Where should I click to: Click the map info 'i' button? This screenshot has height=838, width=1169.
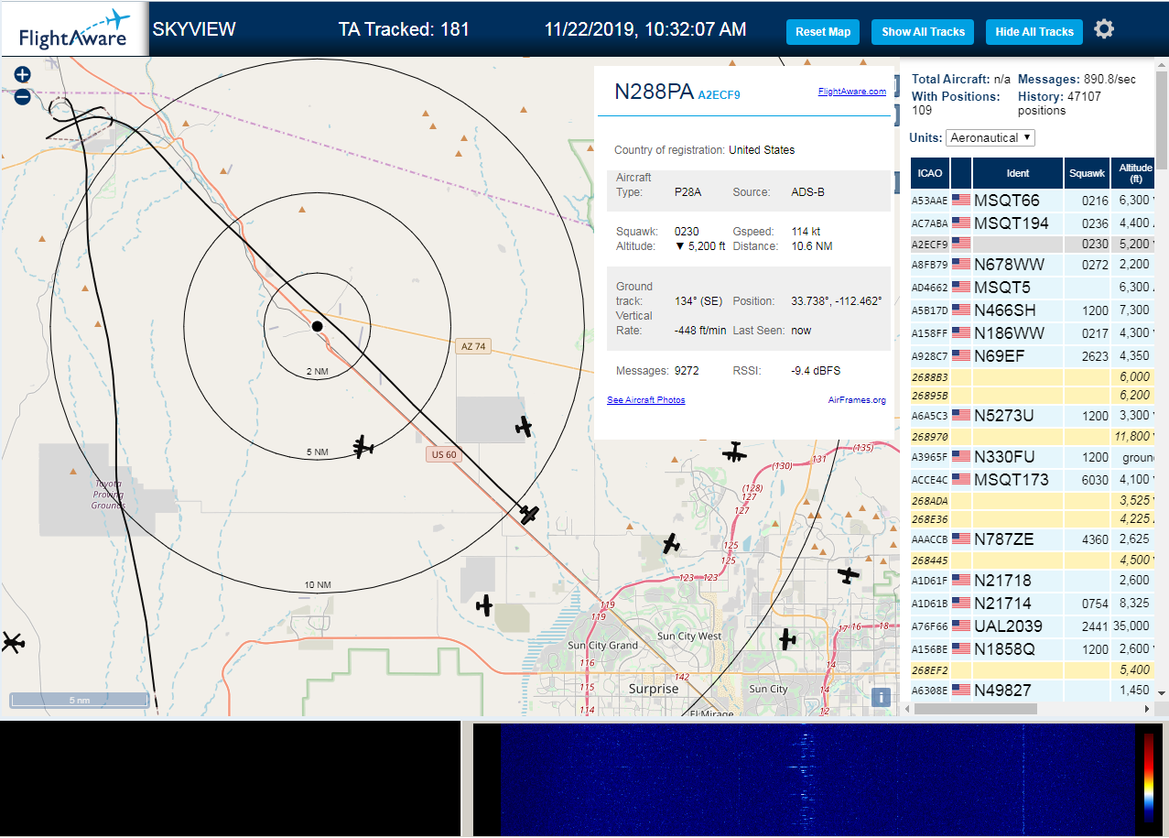[x=881, y=697]
